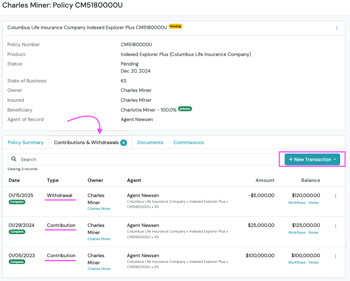Open Charles Miner link in 01/29/2024 row
The width and height of the screenshot is (350, 281).
coord(99,239)
